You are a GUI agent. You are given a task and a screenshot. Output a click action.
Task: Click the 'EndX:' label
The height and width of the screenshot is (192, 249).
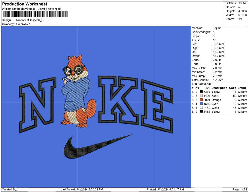click(x=195, y=60)
